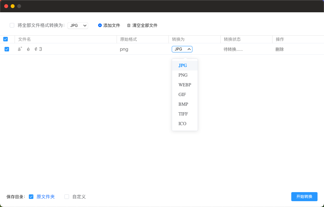Click the collapse arrow on the row's JPG selector
This screenshot has height=207, width=324.
tap(190, 49)
